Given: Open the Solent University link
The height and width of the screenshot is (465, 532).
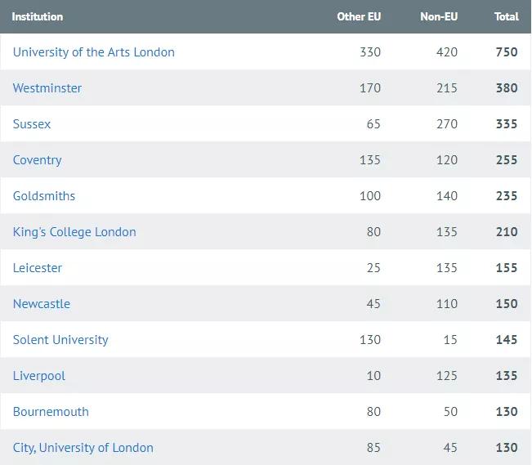Looking at the screenshot, I should tap(60, 340).
